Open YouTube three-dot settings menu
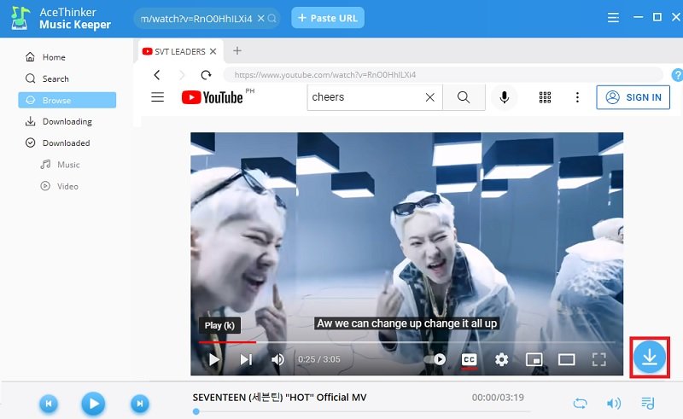This screenshot has height=419, width=683. 577,97
